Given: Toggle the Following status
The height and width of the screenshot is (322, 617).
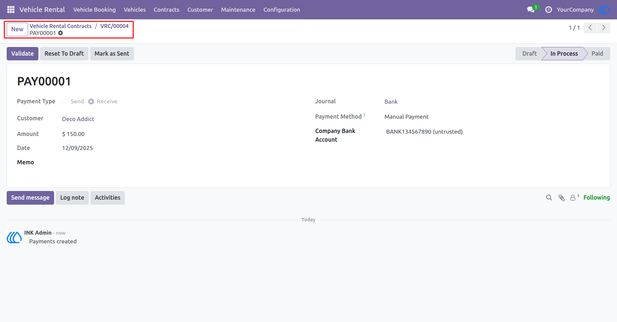Looking at the screenshot, I should [x=597, y=198].
